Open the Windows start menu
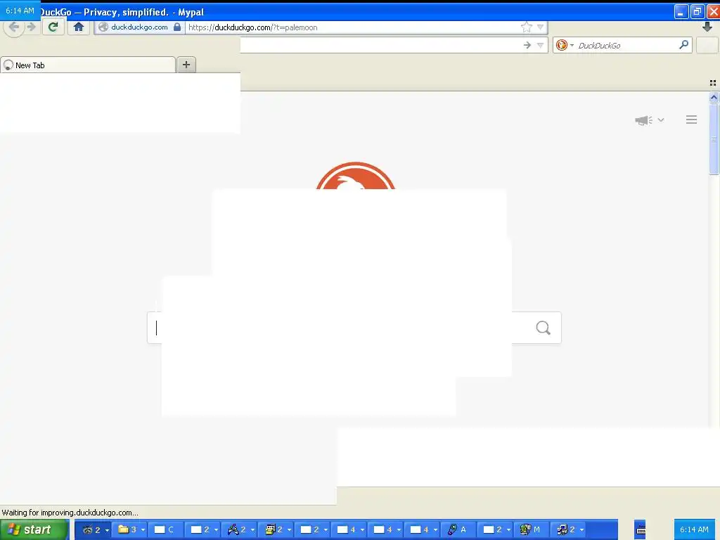Viewport: 720px width, 540px height. coord(34,529)
